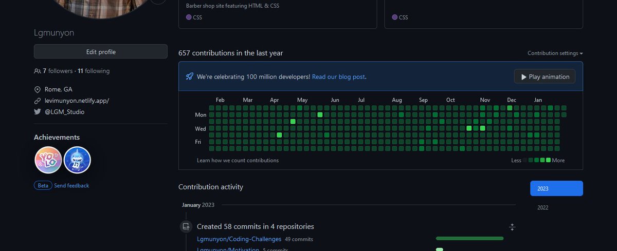This screenshot has height=251, width=617.
Task: Open the Contribution settings dropdown
Action: pos(555,53)
